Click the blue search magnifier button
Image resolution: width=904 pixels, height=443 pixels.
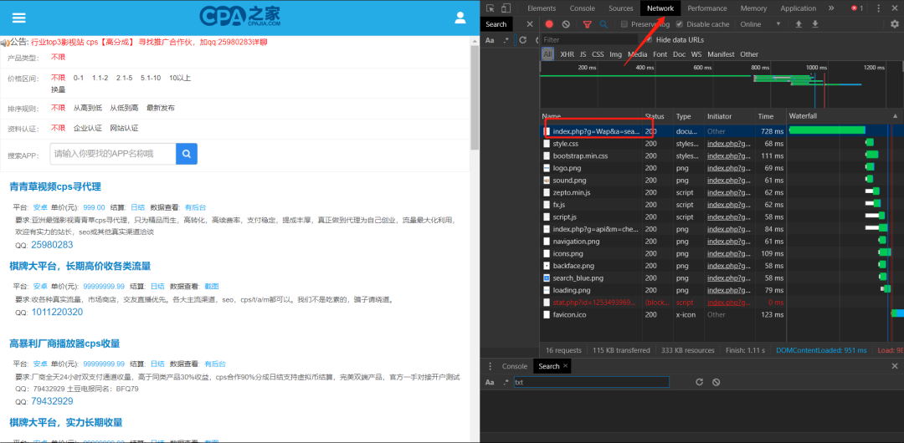187,154
